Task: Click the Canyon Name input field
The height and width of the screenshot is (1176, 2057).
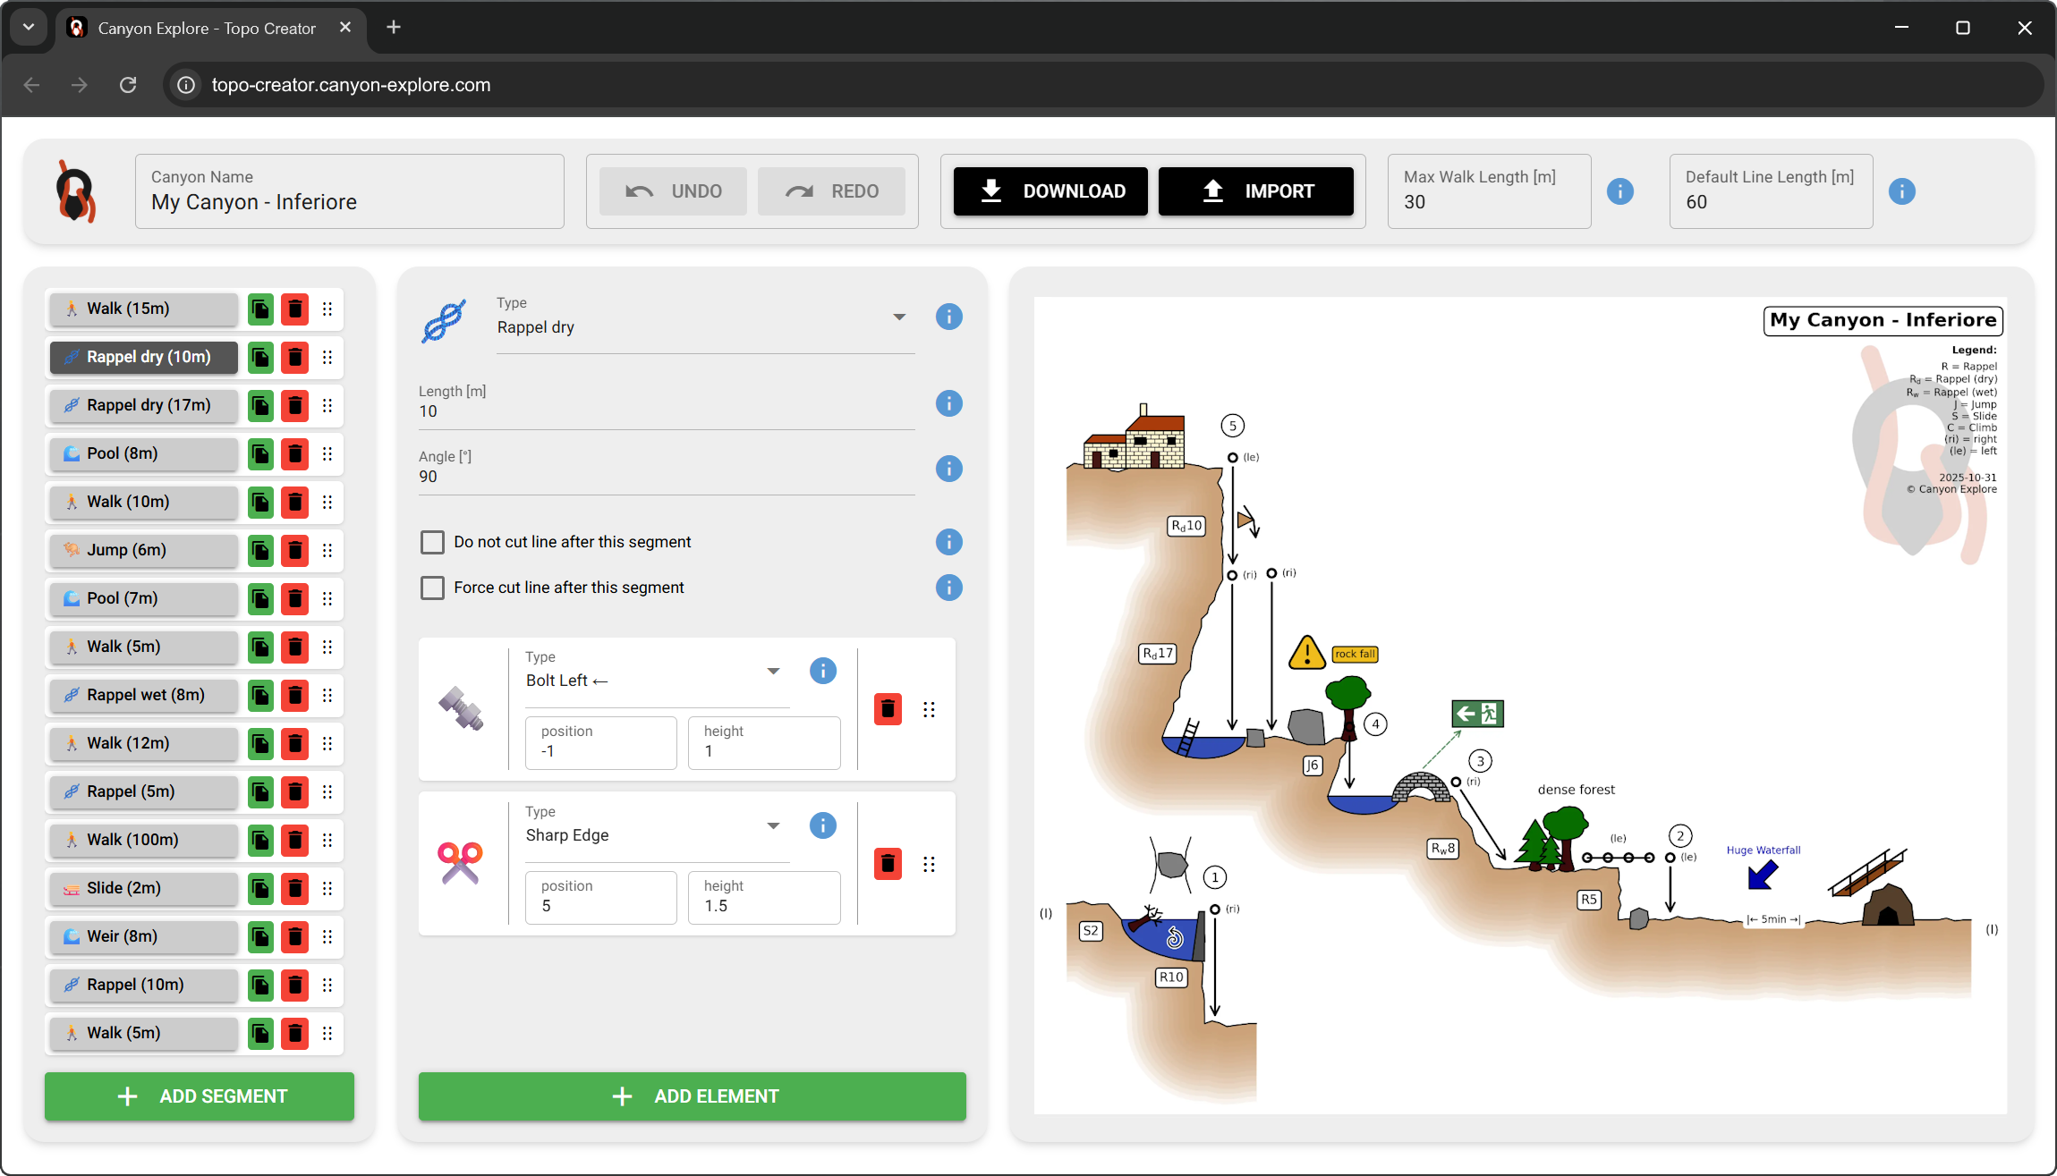Action: point(349,202)
